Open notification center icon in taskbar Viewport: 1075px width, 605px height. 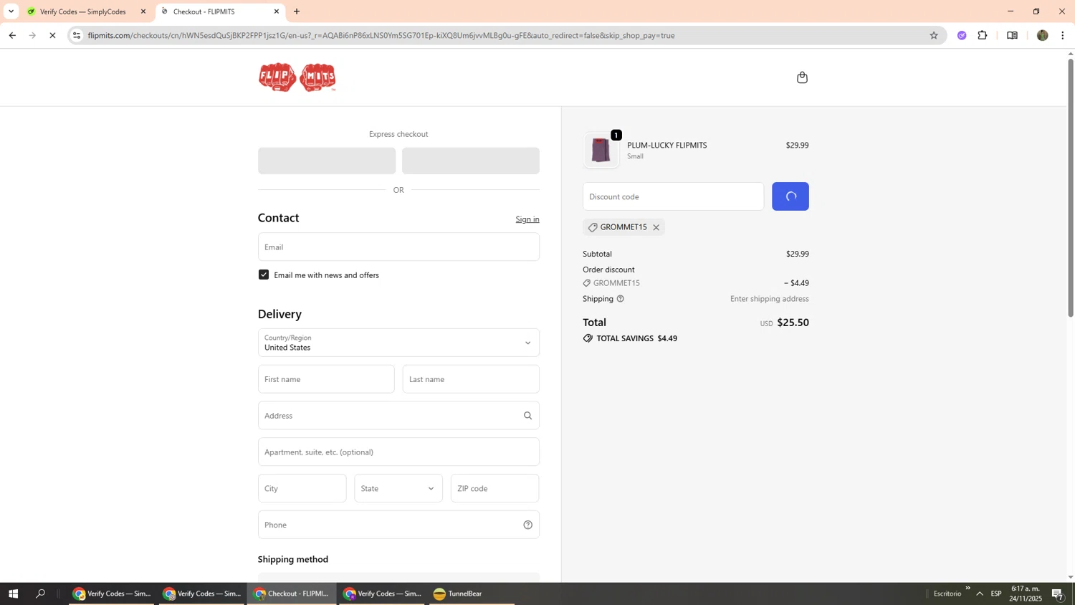(1058, 594)
